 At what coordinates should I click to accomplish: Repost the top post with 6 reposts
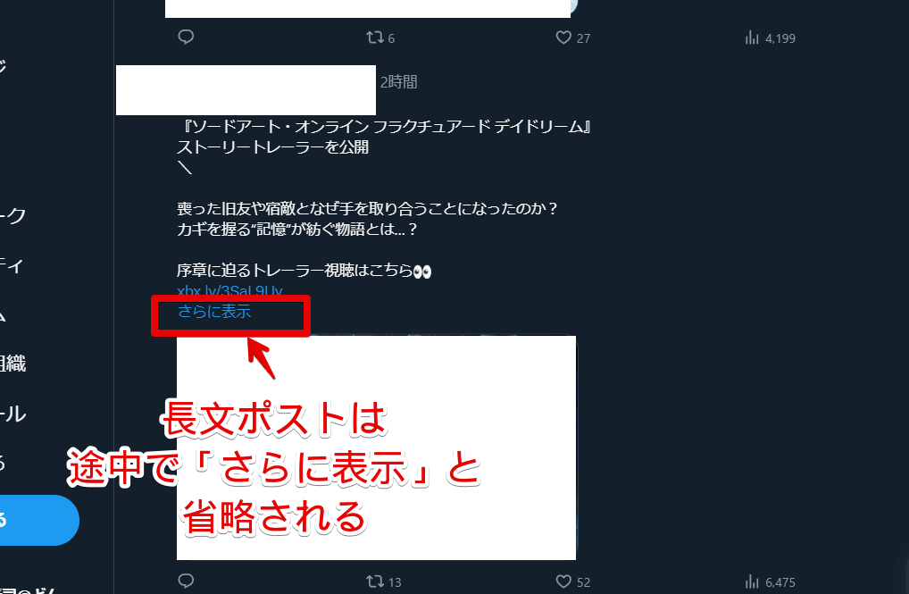380,38
